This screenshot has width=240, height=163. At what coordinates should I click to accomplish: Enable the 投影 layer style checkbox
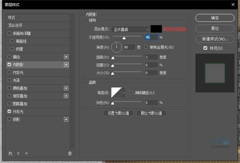pyautogui.click(x=9, y=119)
